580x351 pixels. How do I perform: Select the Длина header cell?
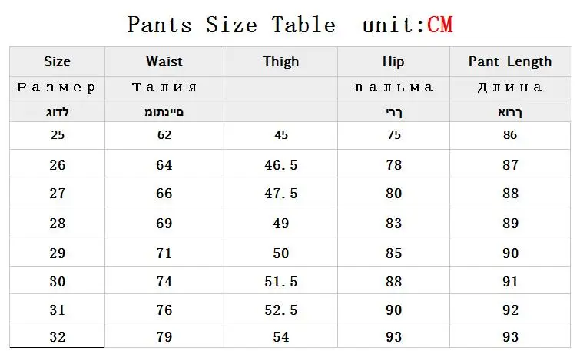510,88
